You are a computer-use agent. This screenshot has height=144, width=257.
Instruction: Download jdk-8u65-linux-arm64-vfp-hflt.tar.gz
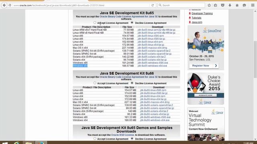click(x=157, y=33)
